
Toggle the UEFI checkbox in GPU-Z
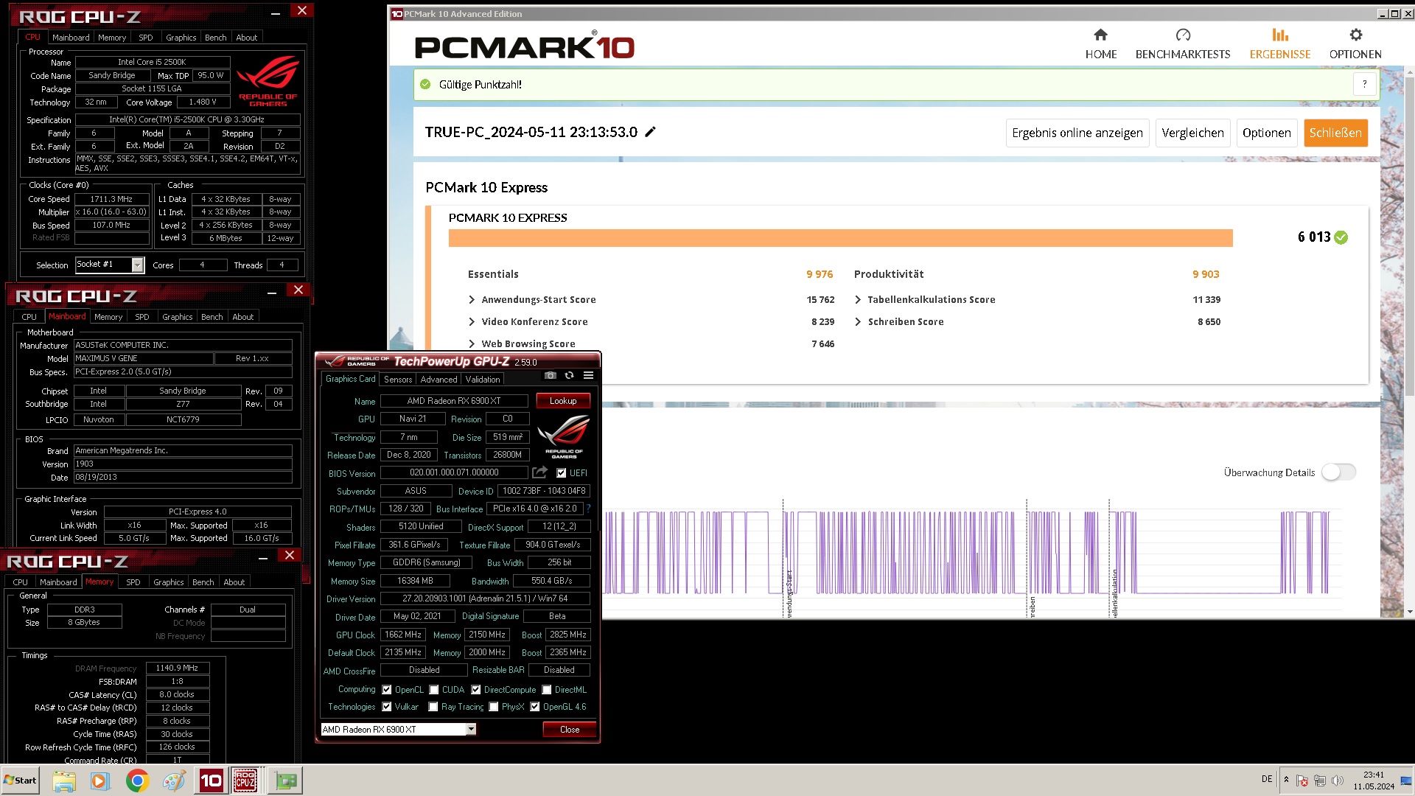[x=562, y=473]
